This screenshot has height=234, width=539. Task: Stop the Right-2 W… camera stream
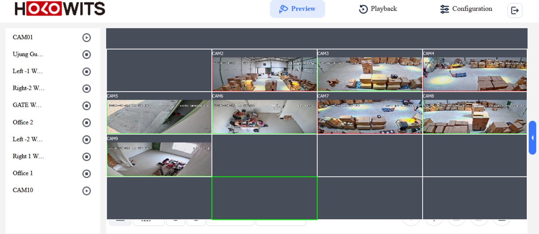[x=87, y=88]
